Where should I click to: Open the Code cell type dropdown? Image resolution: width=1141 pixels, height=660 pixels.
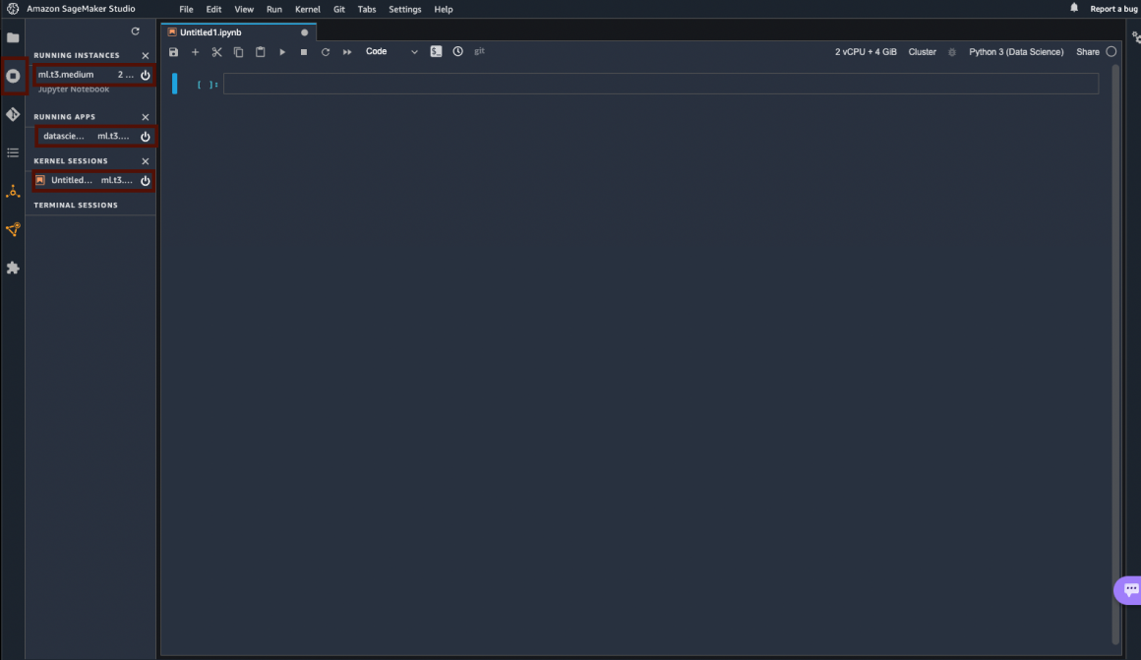(x=391, y=52)
